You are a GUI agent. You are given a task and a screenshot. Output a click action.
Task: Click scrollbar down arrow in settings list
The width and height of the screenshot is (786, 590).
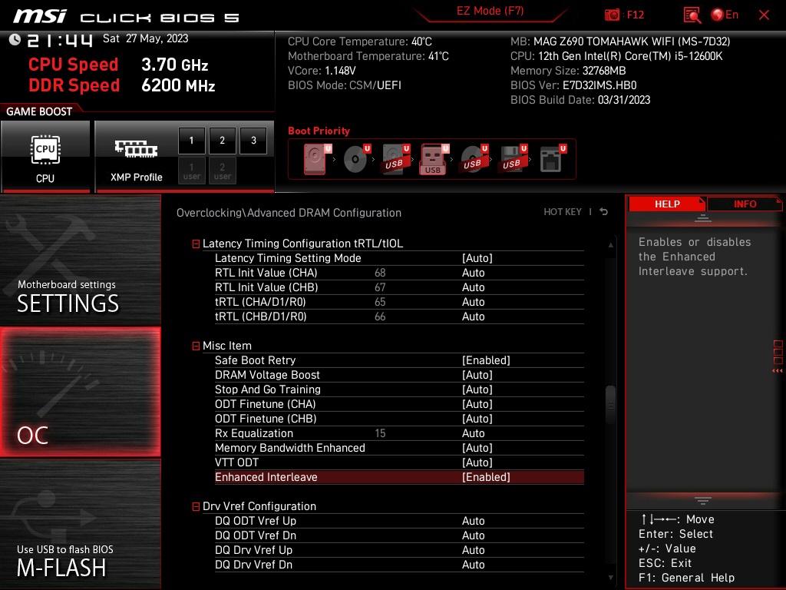click(610, 578)
